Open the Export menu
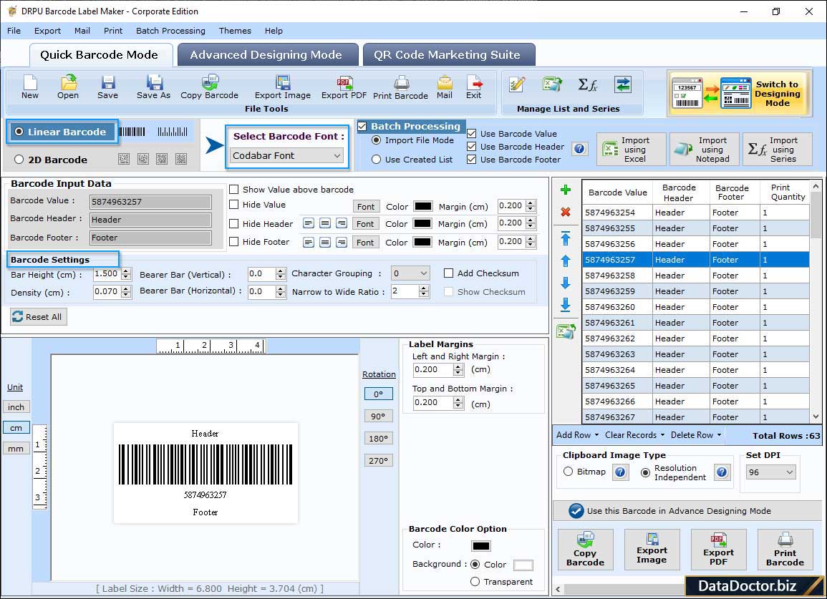This screenshot has height=599, width=827. [47, 31]
